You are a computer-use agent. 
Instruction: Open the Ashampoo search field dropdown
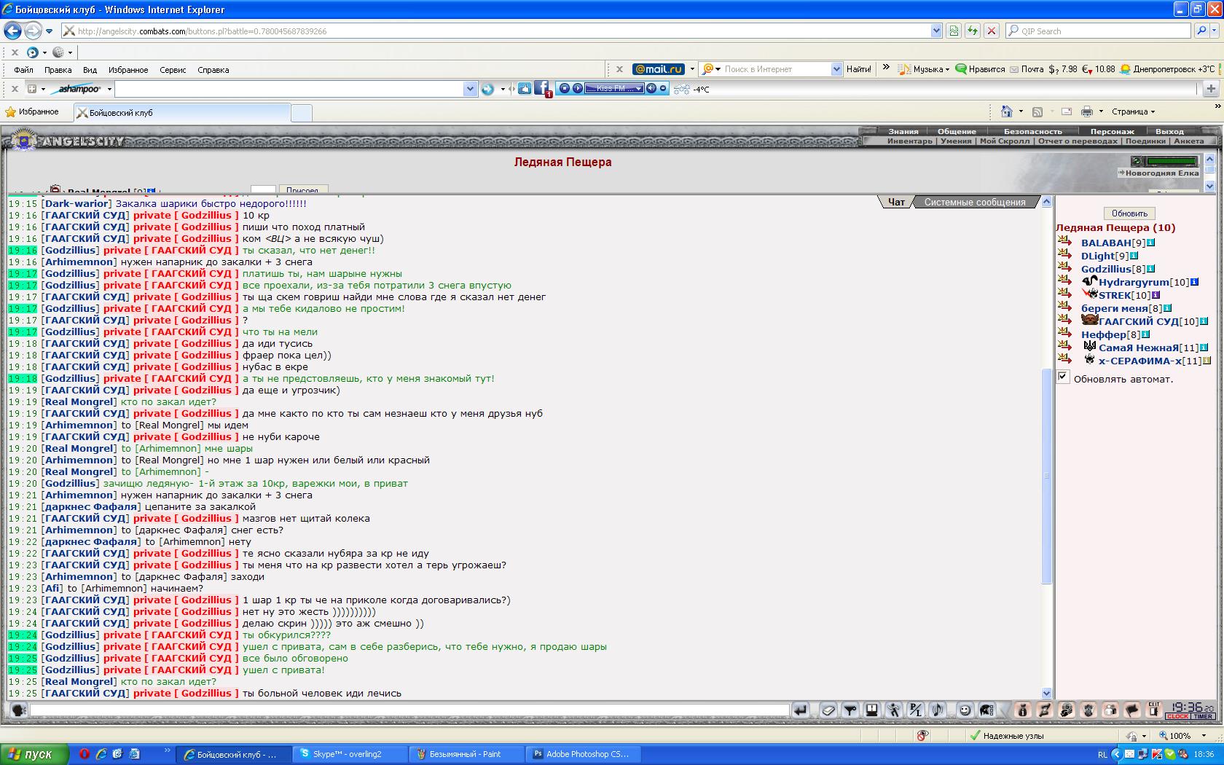[470, 89]
